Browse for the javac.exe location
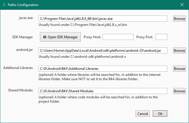This screenshot has height=123, width=189. (x=179, y=18)
